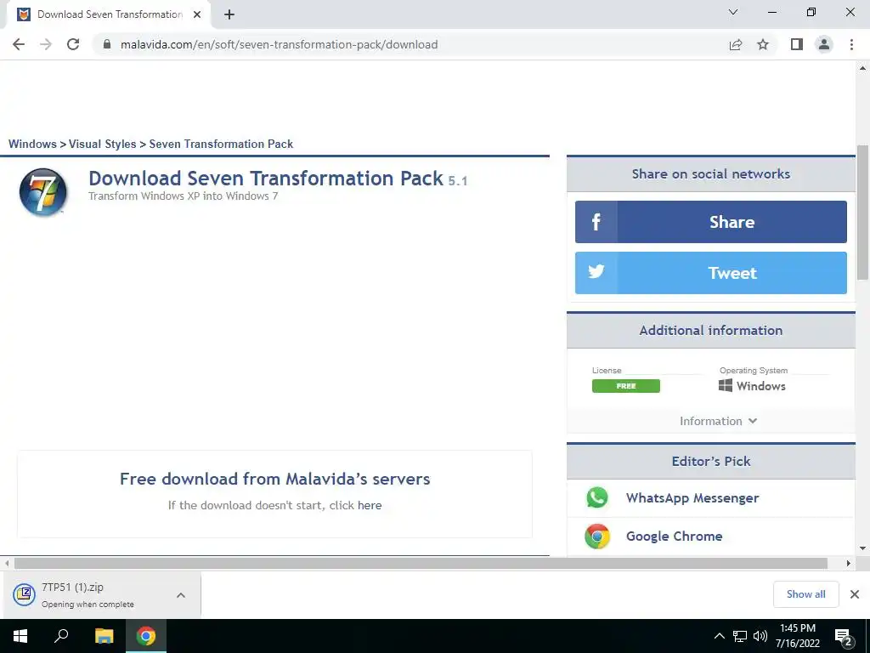Screen dimensions: 870x653
Task: Click the WhatsApp icon
Action: (597, 497)
